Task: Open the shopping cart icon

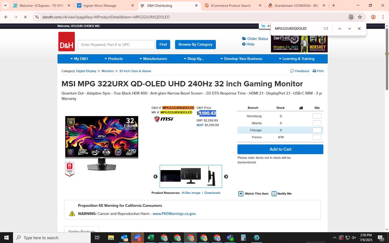Action: (x=263, y=26)
